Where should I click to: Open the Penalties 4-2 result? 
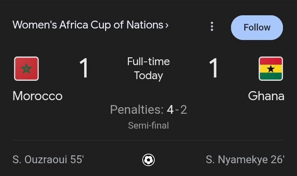[x=148, y=110]
